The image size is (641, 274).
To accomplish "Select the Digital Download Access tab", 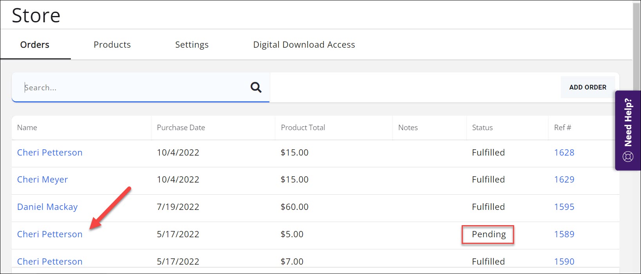I will coord(304,45).
